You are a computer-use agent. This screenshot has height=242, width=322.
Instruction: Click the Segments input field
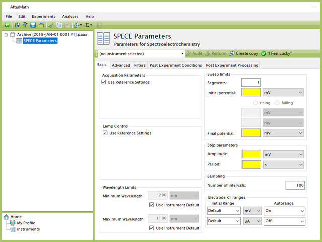coord(251,83)
